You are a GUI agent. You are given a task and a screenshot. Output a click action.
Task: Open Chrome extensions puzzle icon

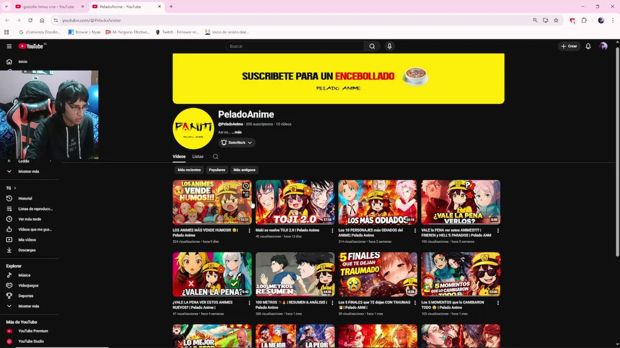[584, 20]
